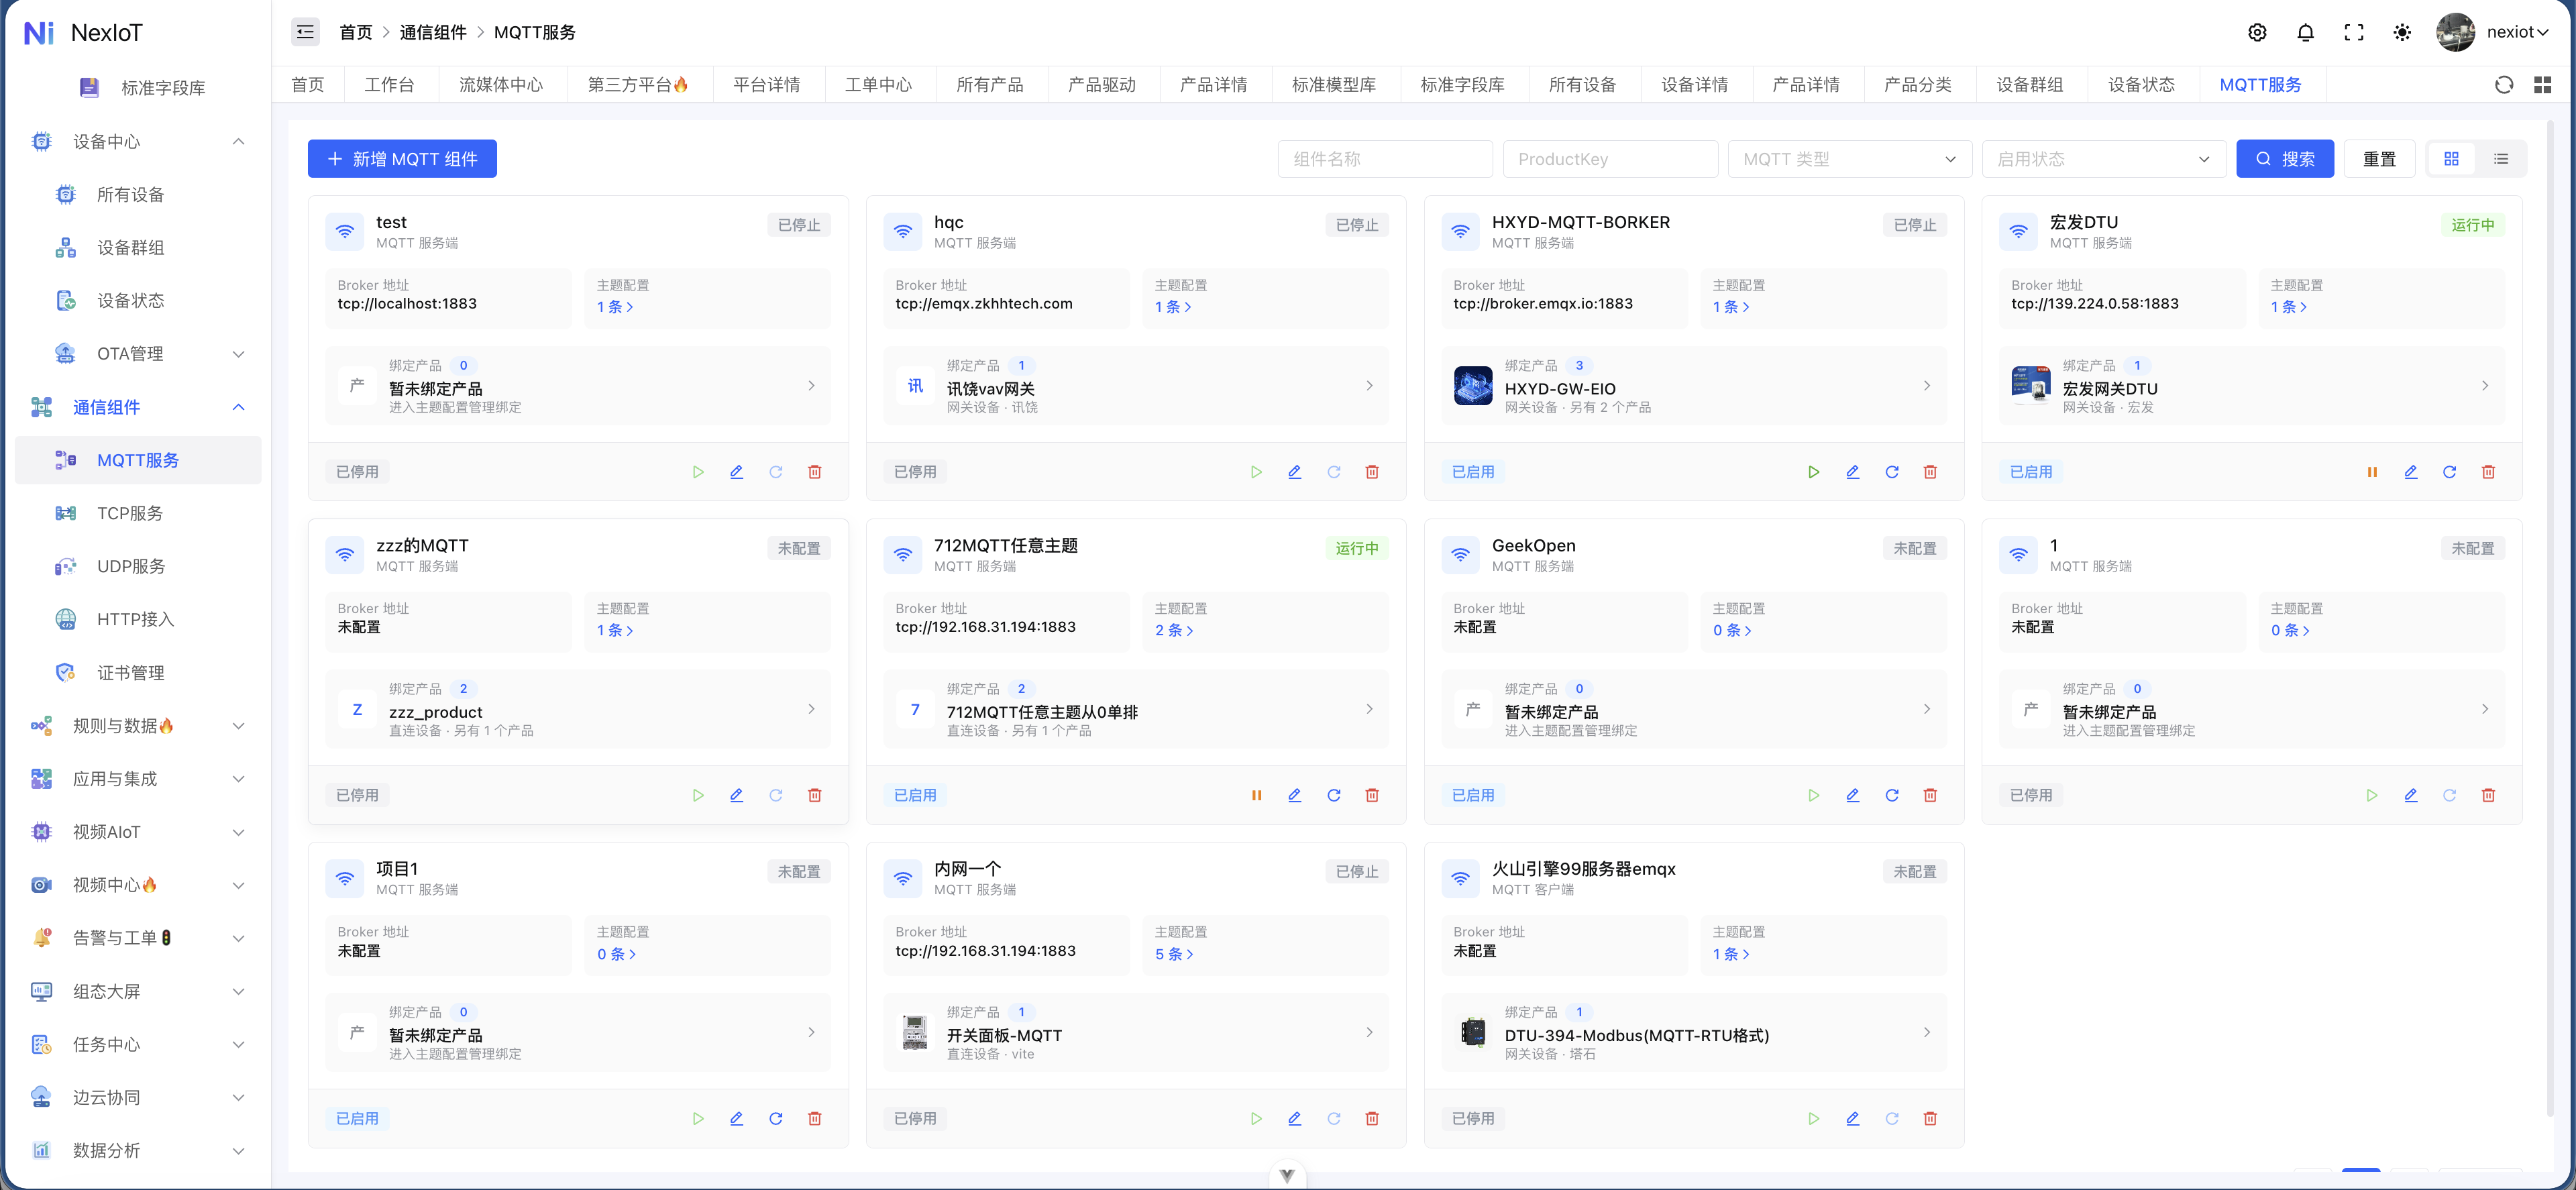Switch to list view layout
The image size is (2576, 1190).
click(2500, 159)
